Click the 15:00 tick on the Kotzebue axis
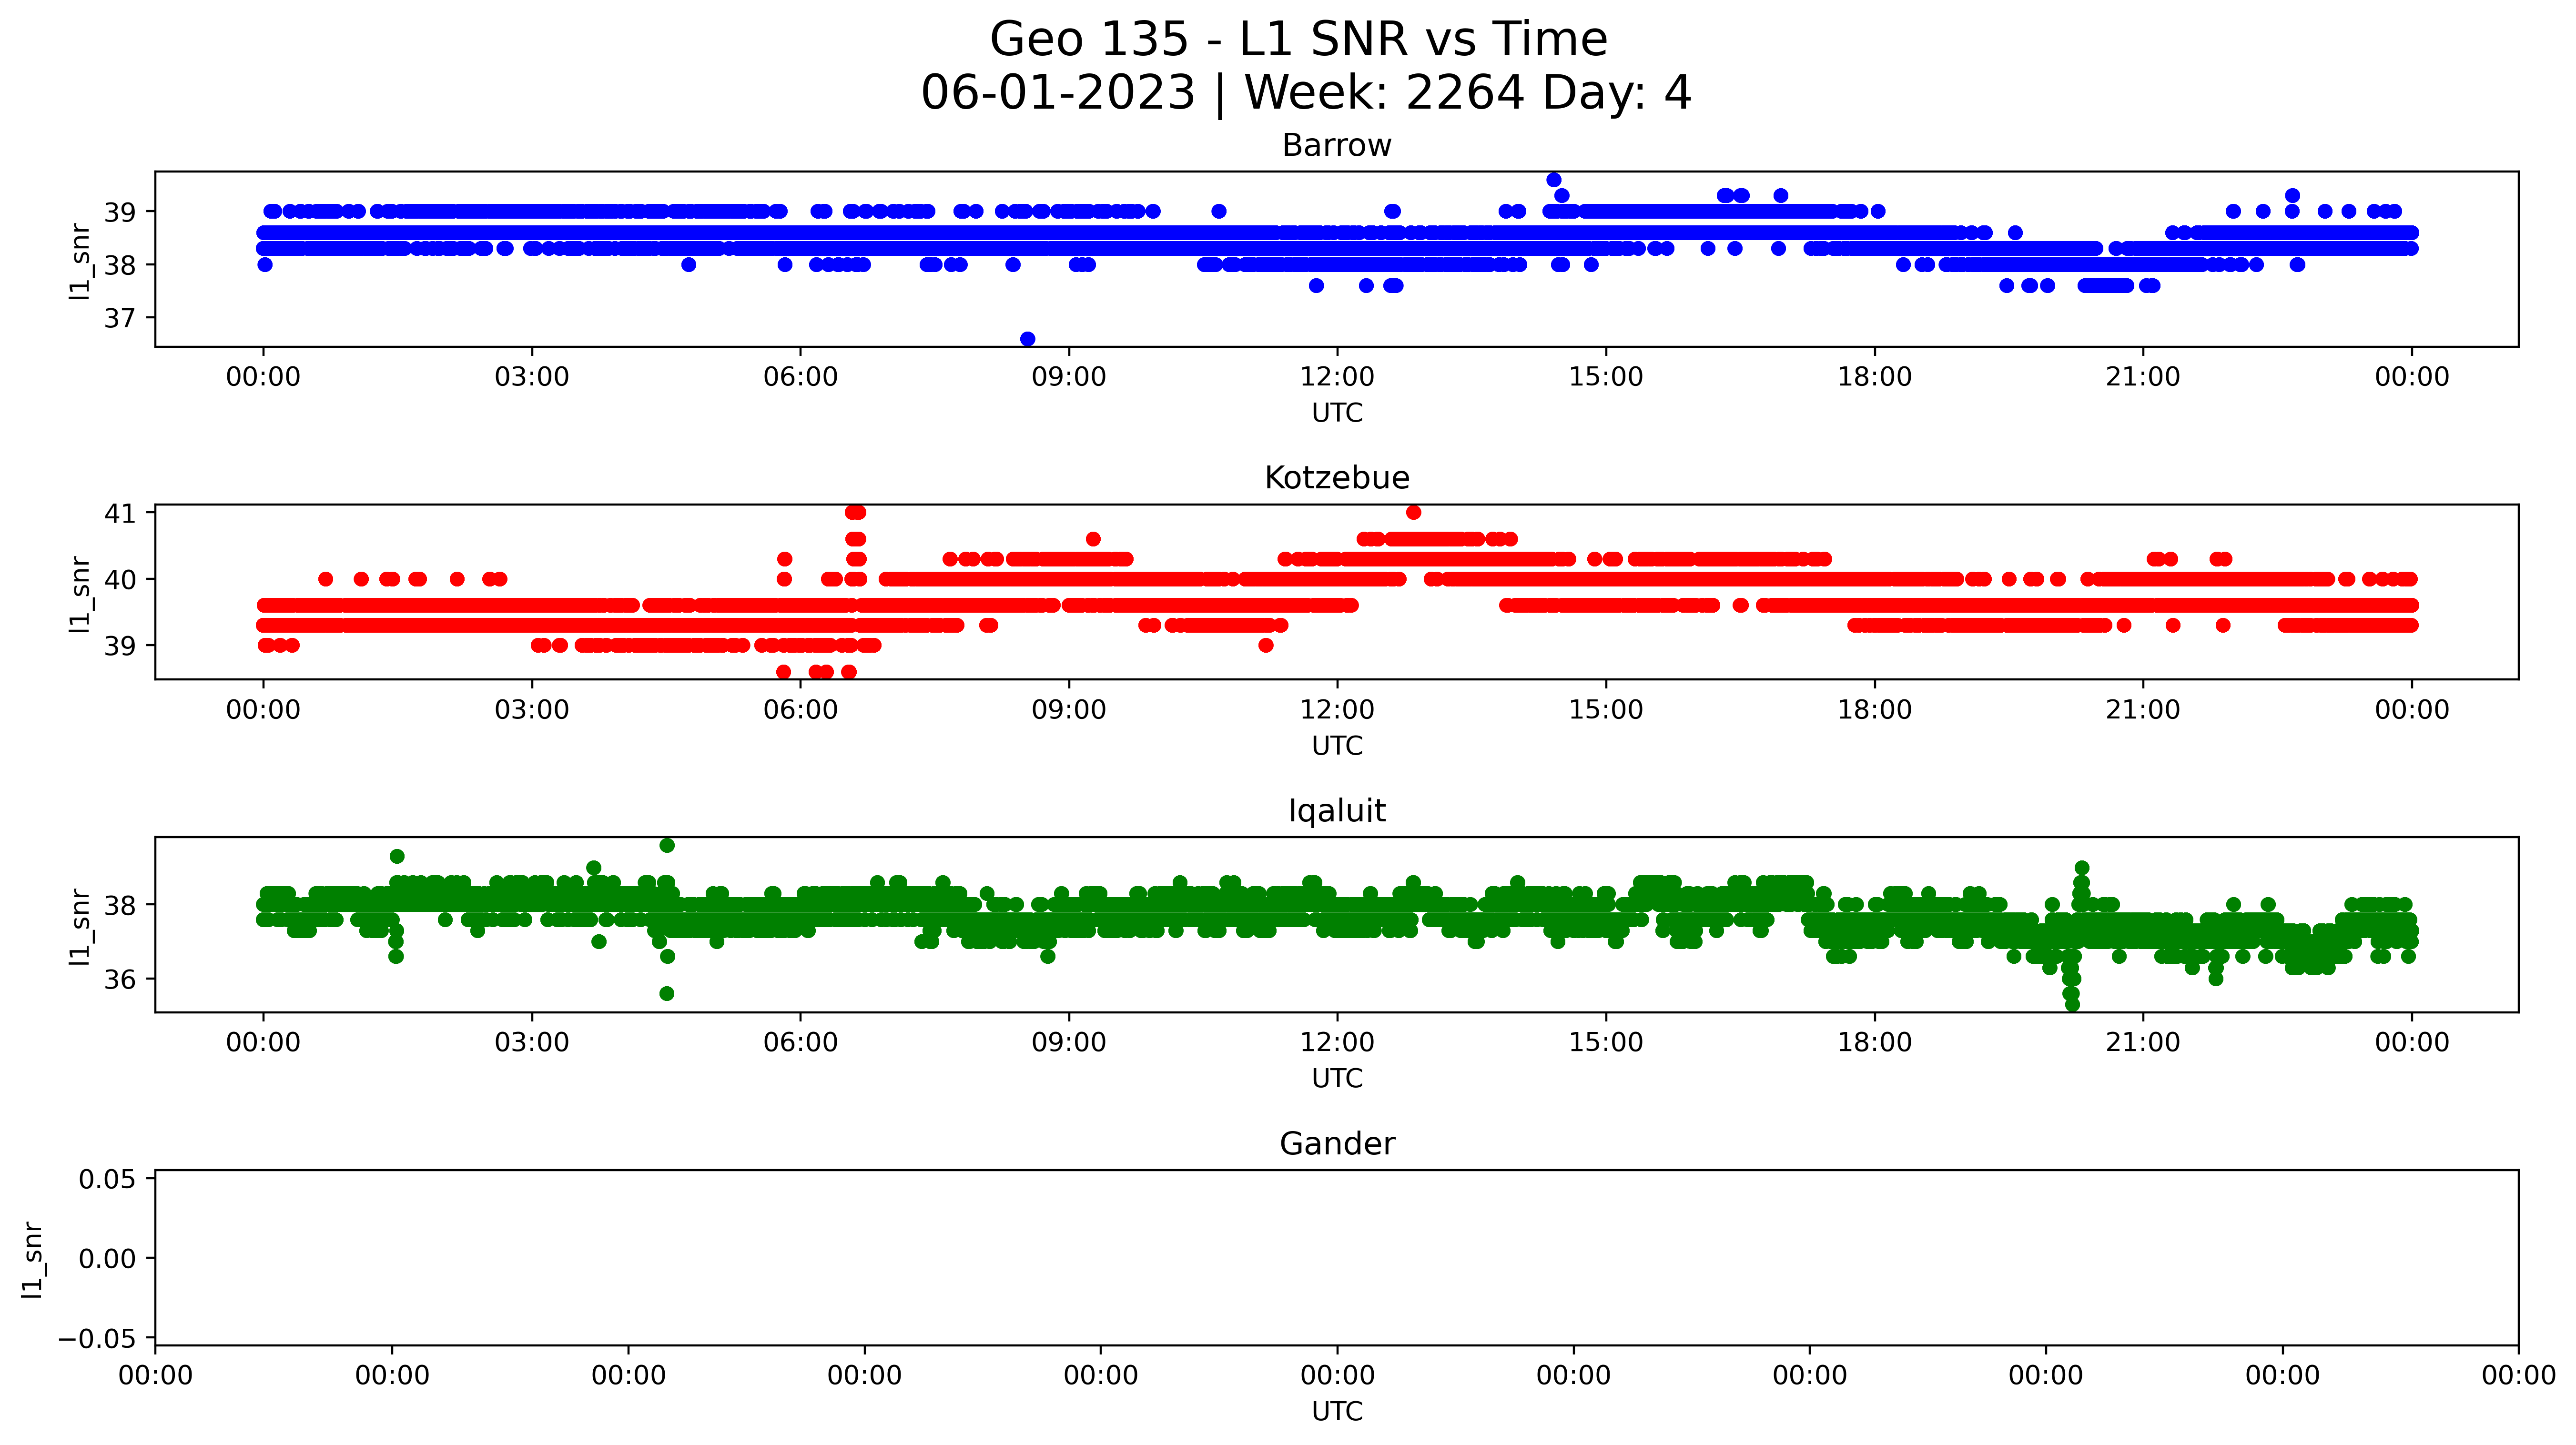 pos(1606,710)
